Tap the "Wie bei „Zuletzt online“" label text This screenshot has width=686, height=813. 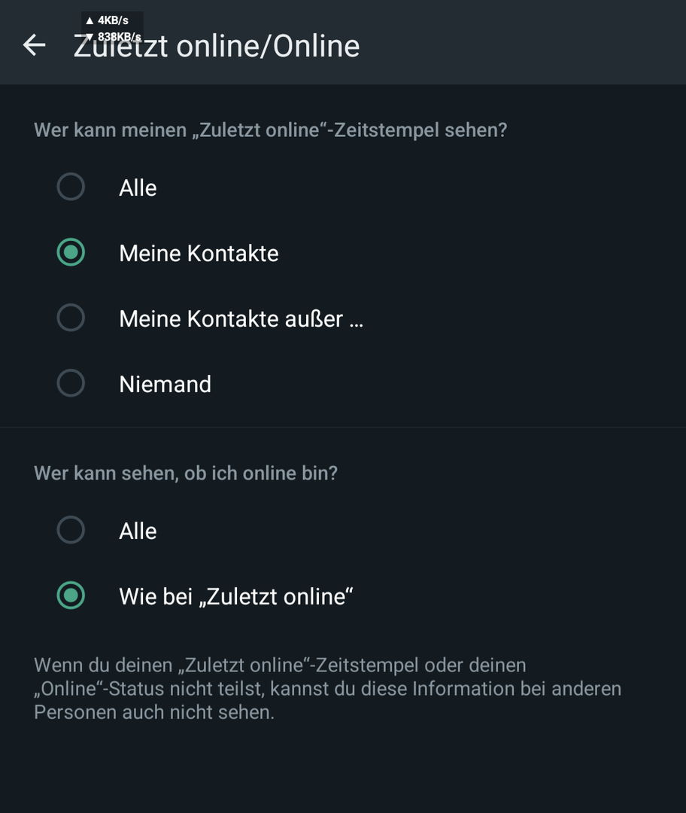(236, 596)
